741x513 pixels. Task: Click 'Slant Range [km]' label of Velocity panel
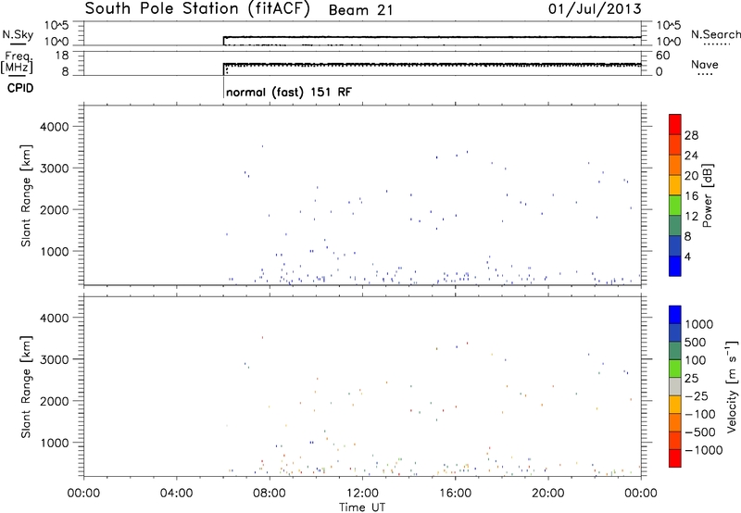pos(26,387)
